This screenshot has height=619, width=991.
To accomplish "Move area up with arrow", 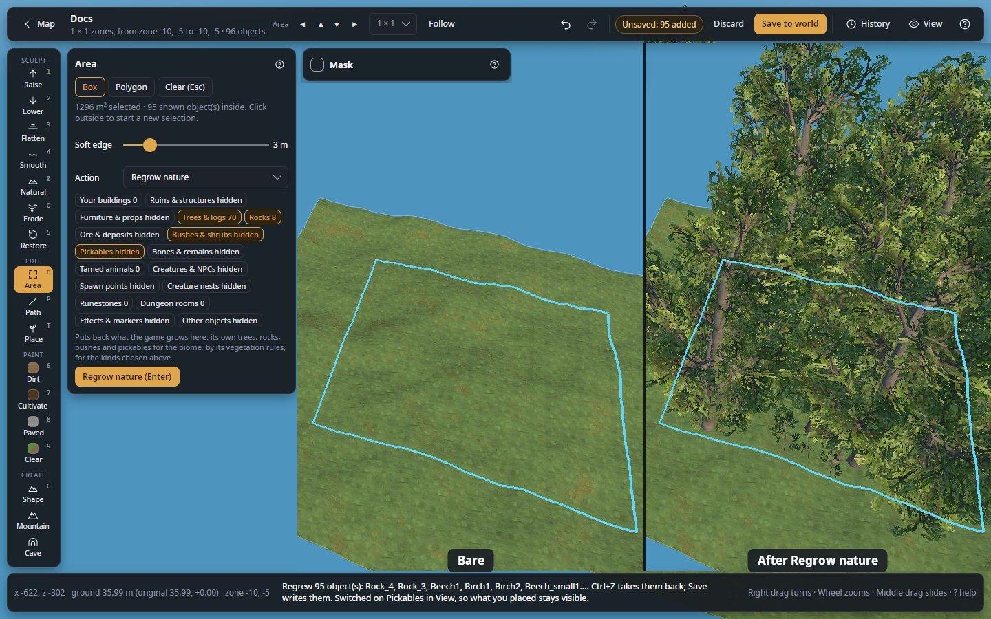I will click(x=321, y=24).
